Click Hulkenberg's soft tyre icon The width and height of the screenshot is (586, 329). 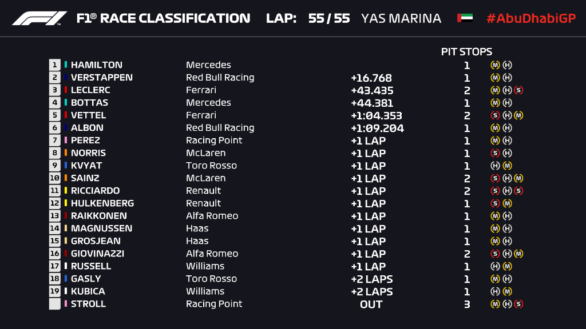click(495, 203)
